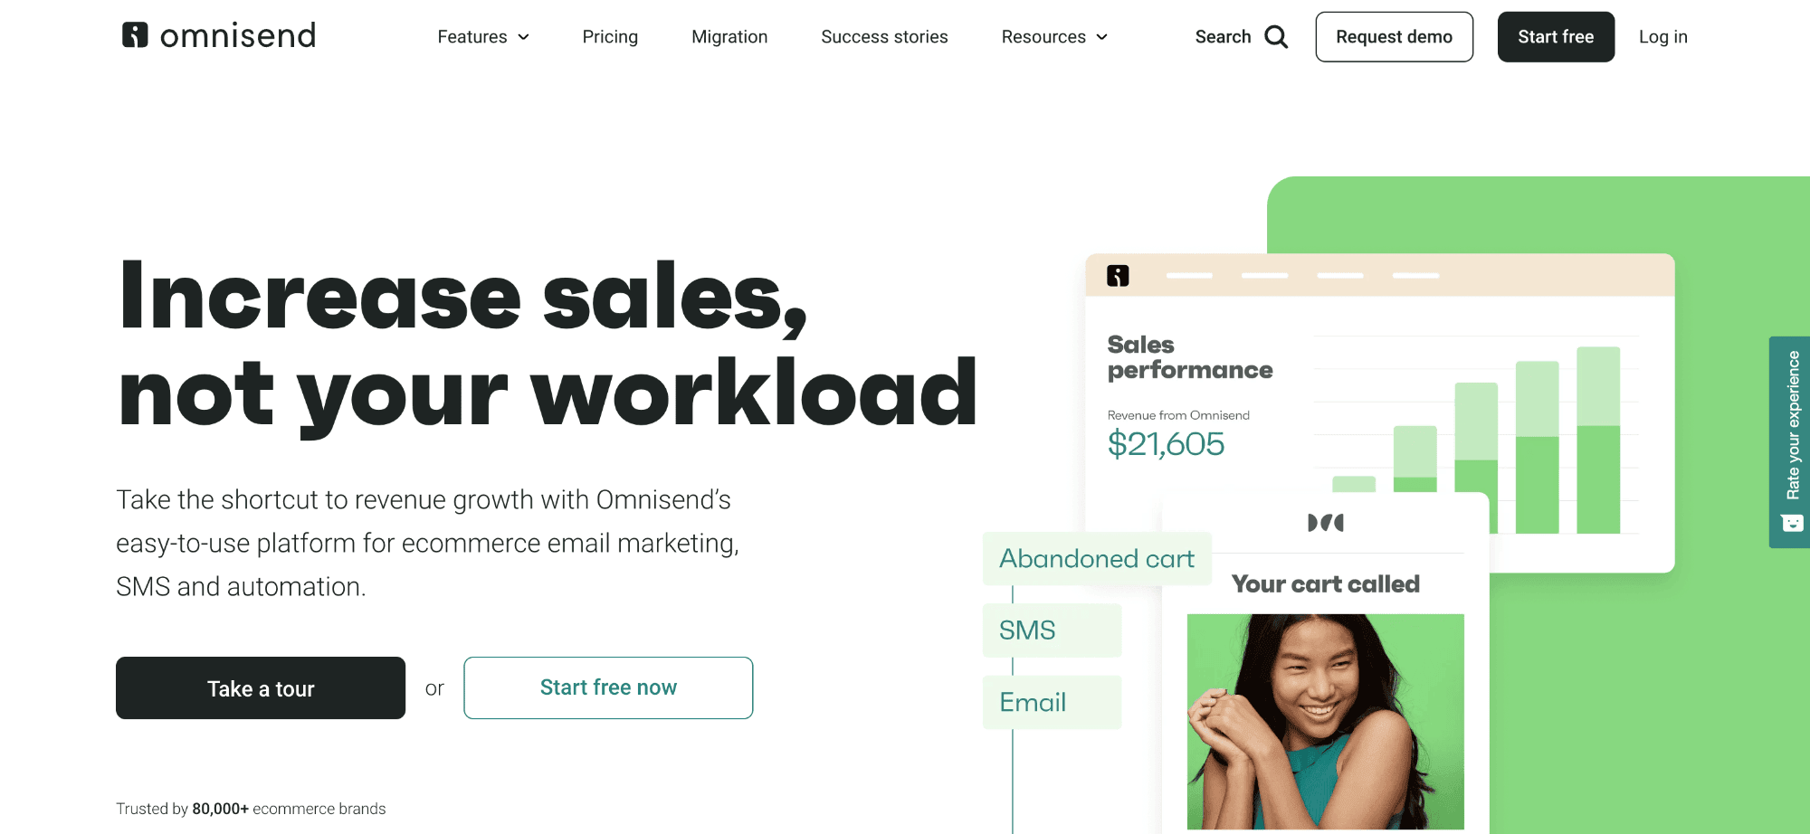Open the Pricing page
Image resolution: width=1810 pixels, height=834 pixels.
coord(610,37)
